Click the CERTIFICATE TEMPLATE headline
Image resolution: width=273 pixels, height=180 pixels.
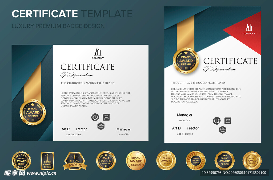[72, 14]
